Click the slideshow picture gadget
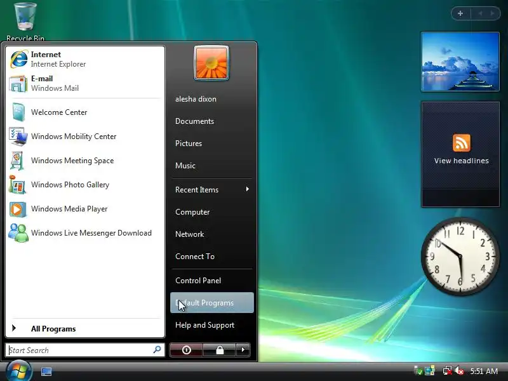The image size is (508, 381). tap(460, 62)
